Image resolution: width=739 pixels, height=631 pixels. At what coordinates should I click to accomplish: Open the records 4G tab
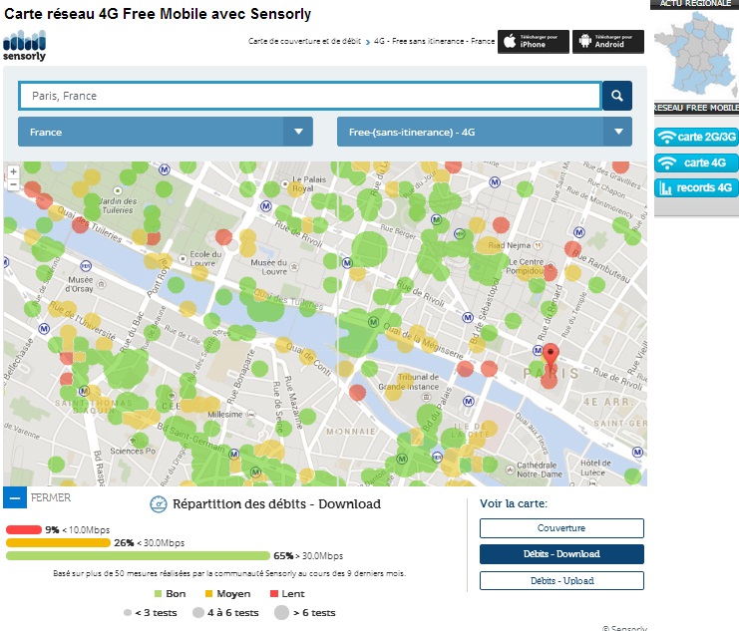(x=696, y=187)
